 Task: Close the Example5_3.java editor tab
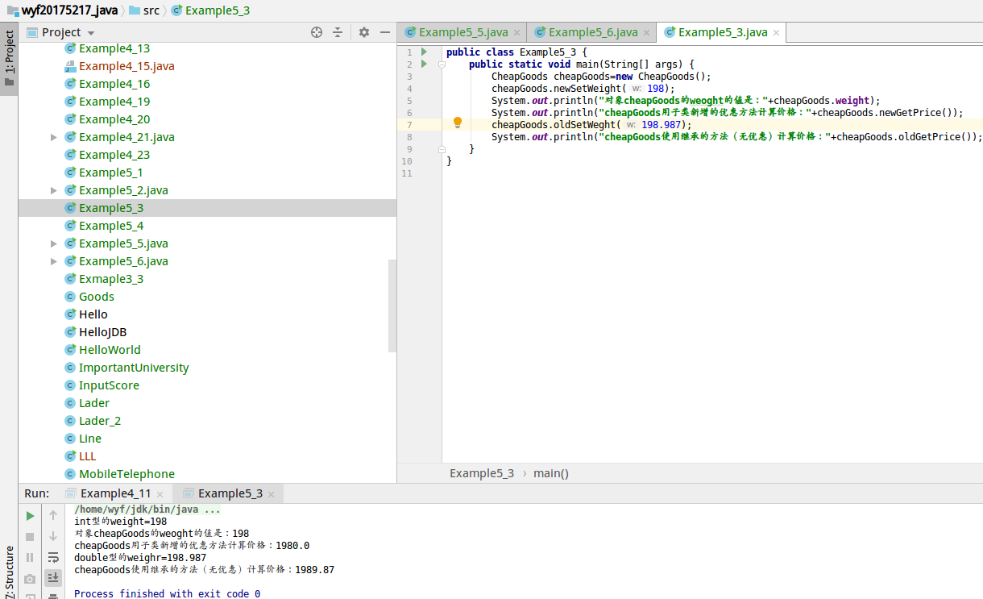point(776,33)
